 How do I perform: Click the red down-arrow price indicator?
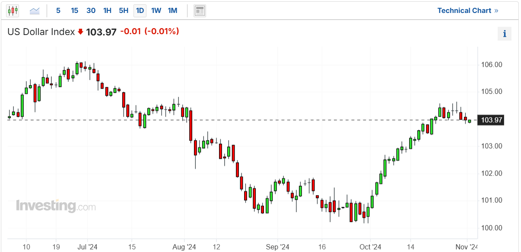[80, 32]
